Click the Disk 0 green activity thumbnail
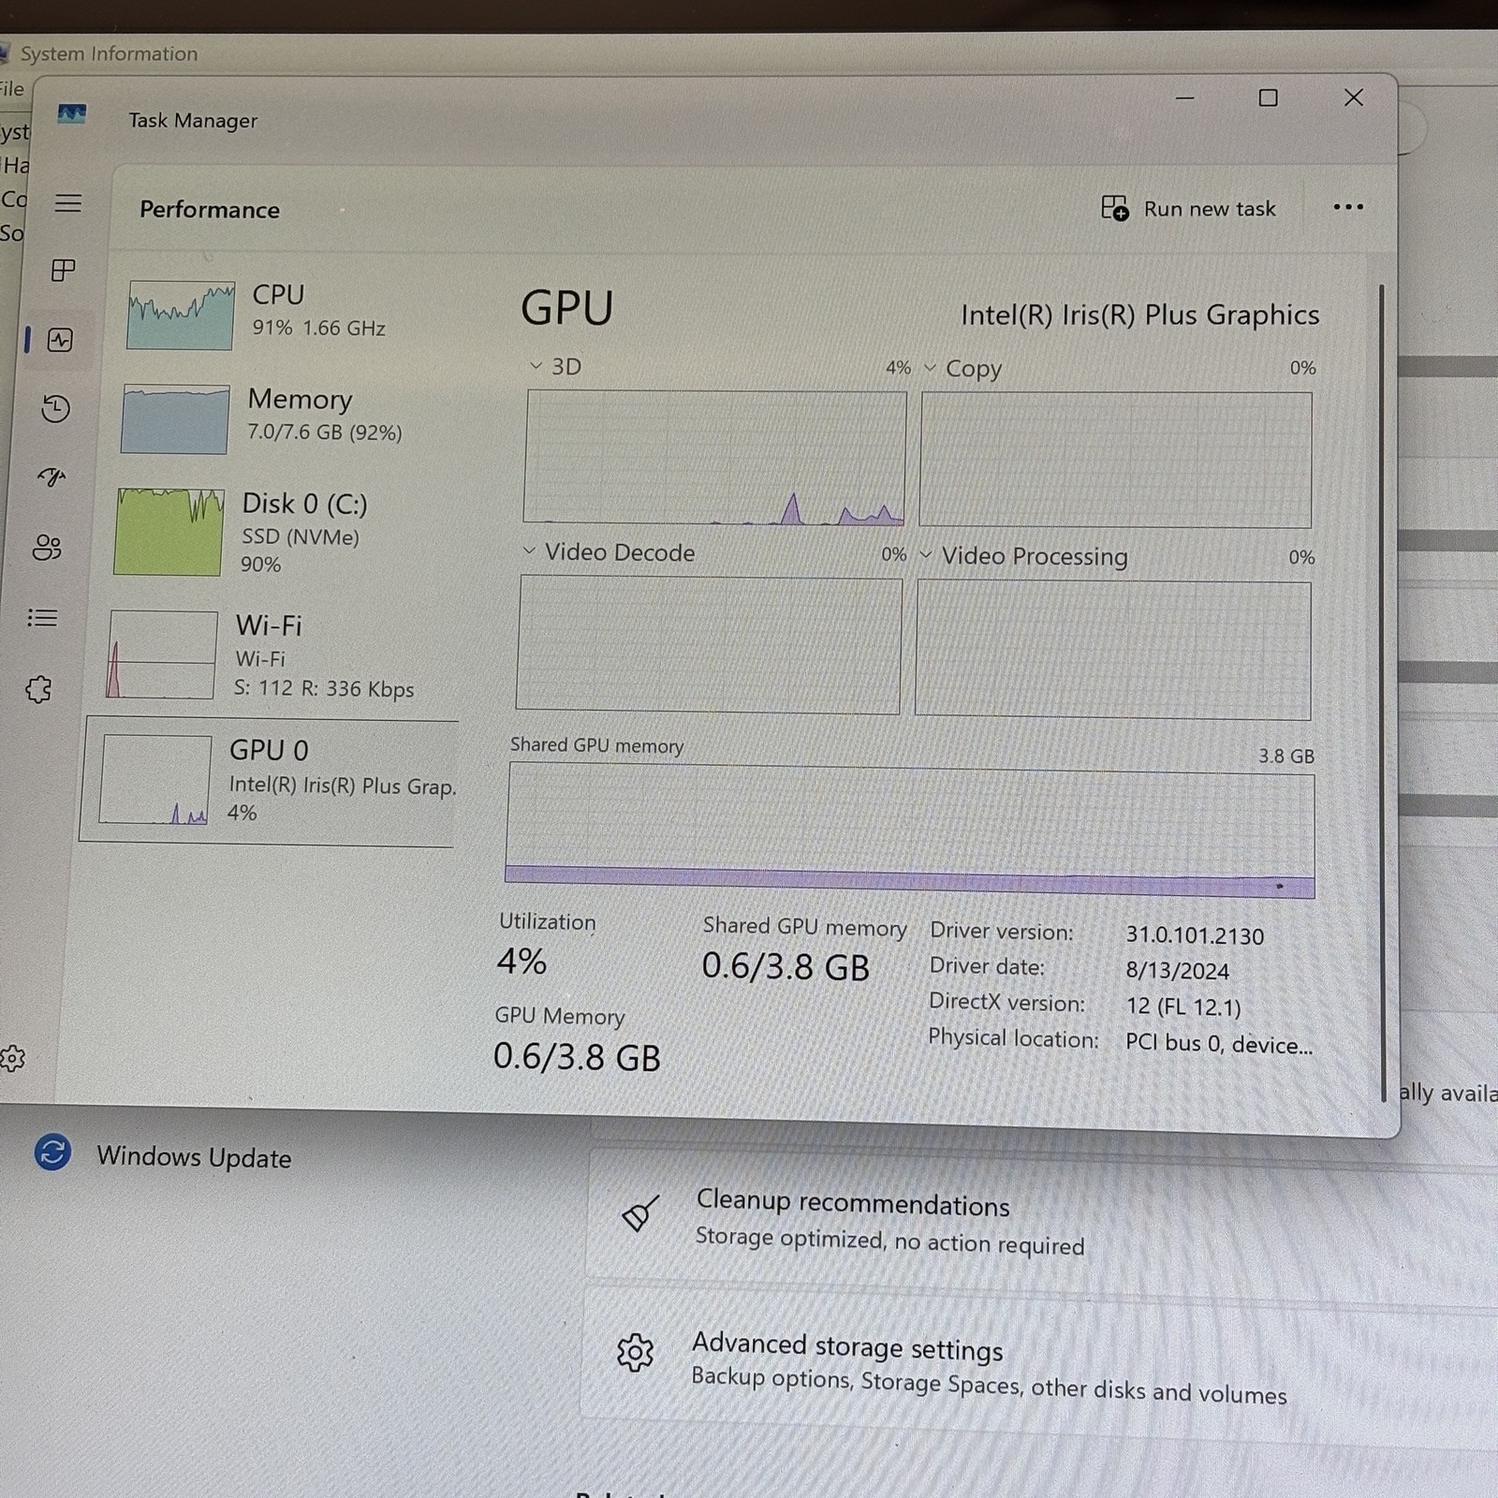Image resolution: width=1498 pixels, height=1498 pixels. pos(169,532)
